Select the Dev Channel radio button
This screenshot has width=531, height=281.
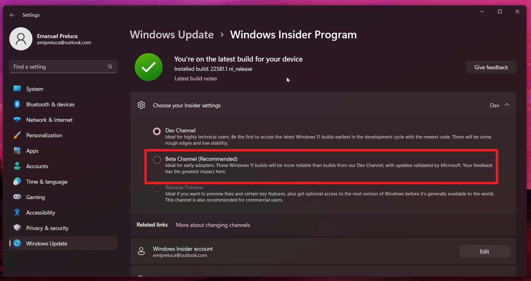click(157, 131)
